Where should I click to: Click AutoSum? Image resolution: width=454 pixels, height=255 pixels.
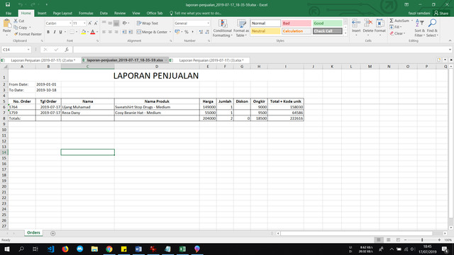(x=399, y=21)
